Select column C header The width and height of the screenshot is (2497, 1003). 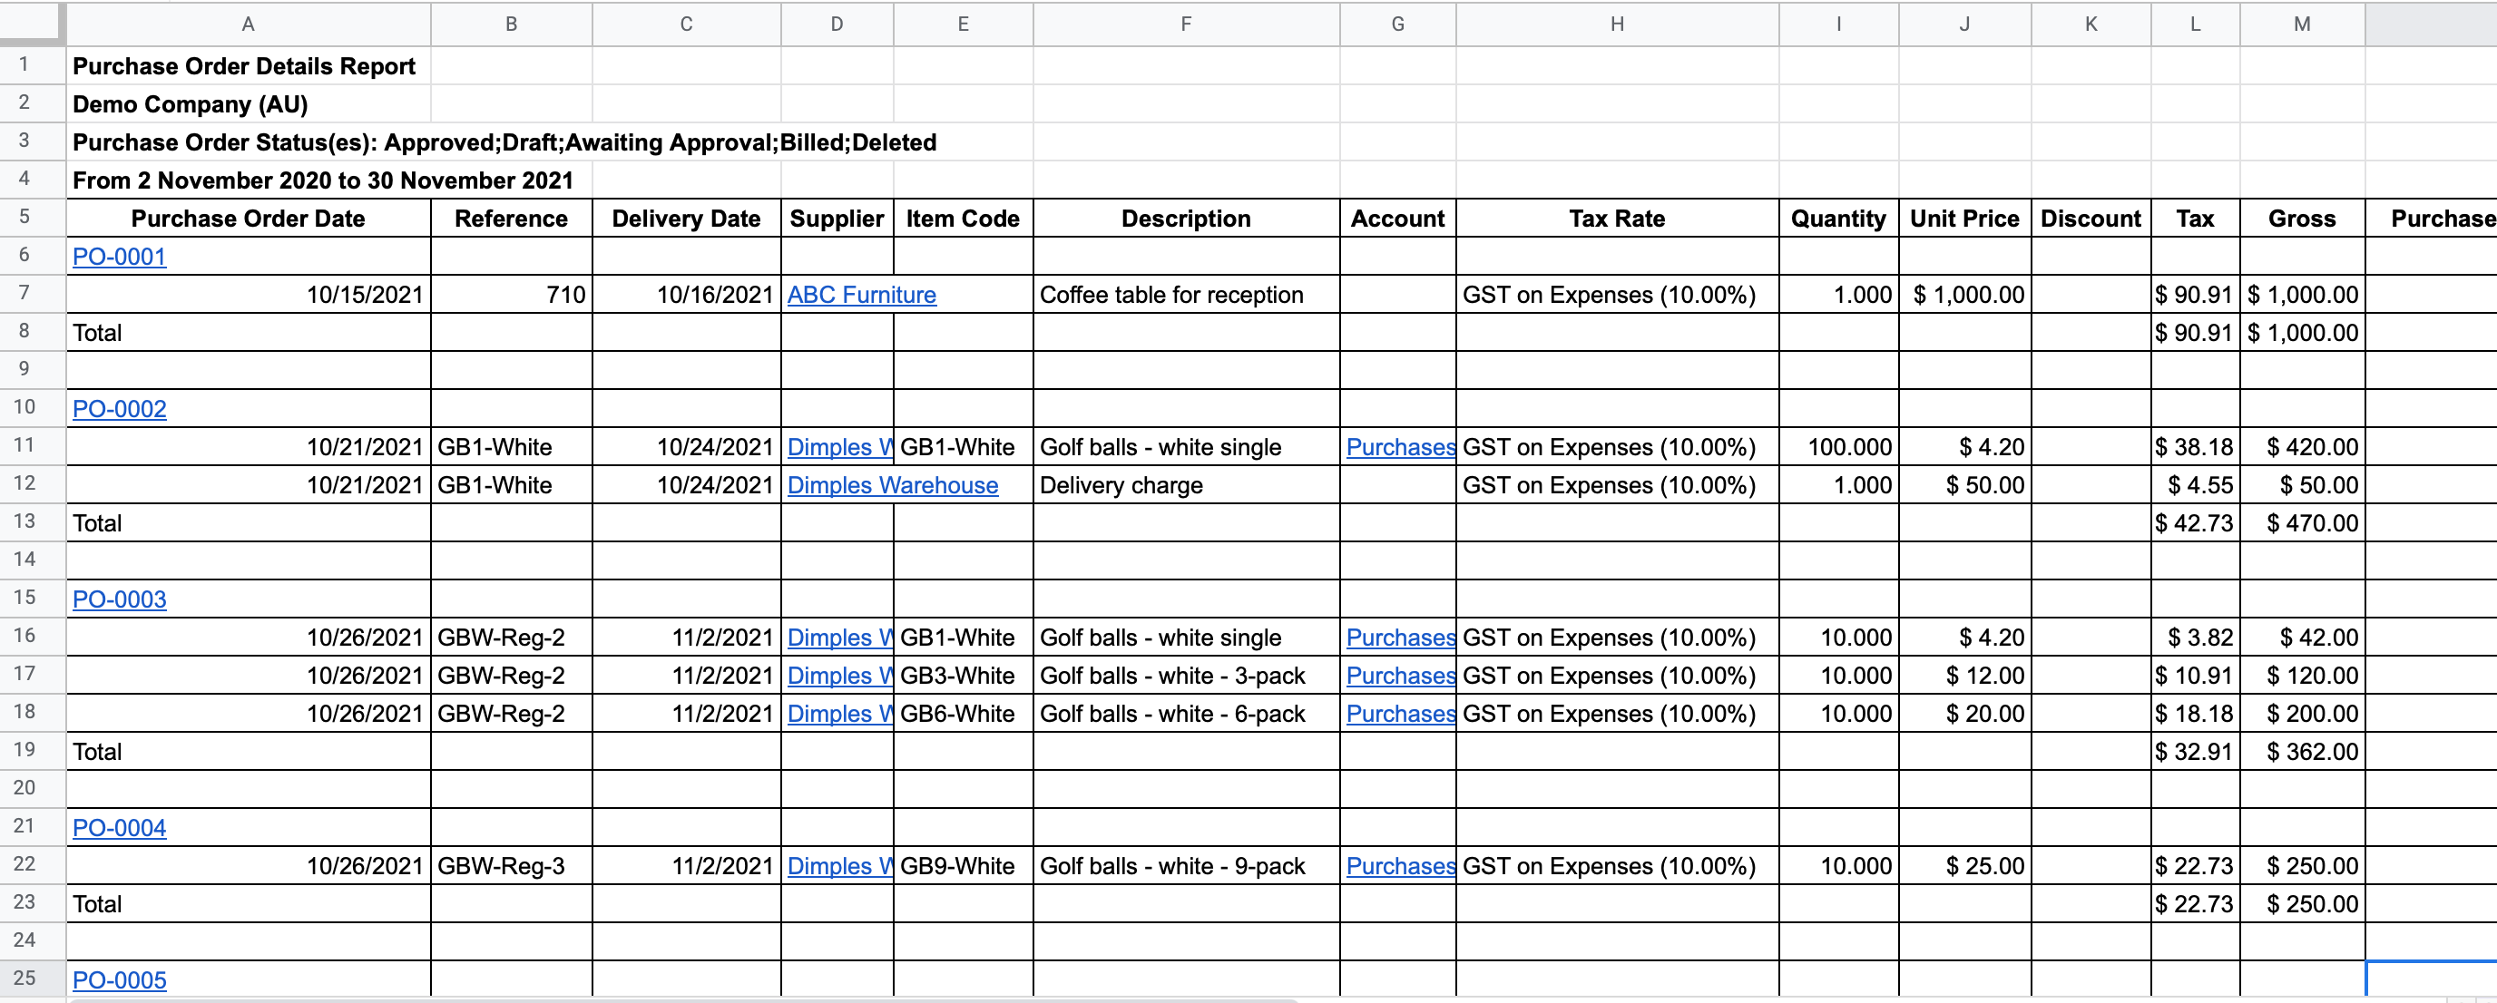686,24
